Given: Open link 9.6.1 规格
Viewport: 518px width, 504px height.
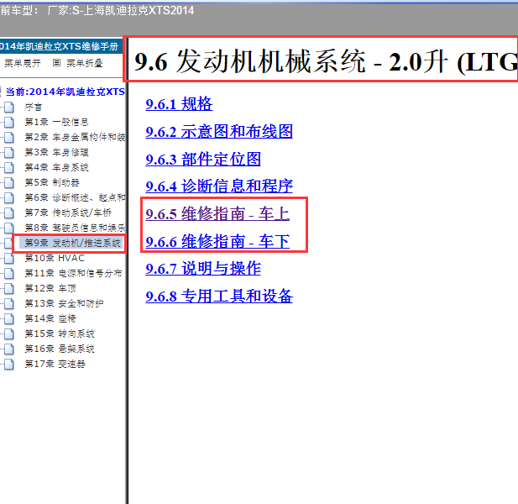Looking at the screenshot, I should (179, 104).
